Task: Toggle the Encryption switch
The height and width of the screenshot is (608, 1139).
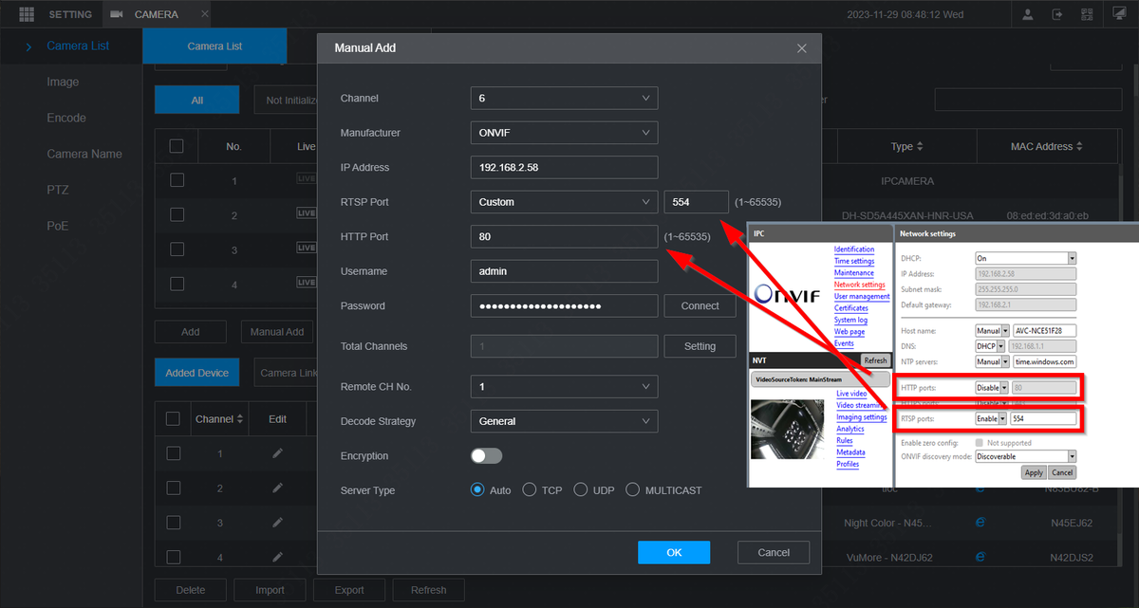Action: [x=486, y=456]
